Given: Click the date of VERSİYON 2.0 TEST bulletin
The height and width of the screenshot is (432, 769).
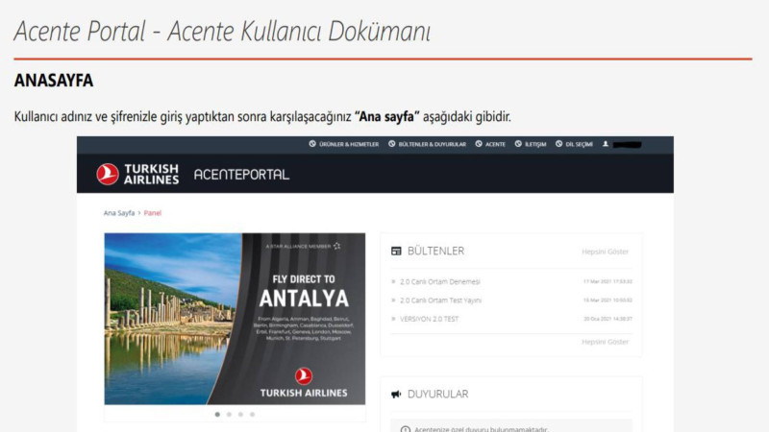Looking at the screenshot, I should click(608, 319).
